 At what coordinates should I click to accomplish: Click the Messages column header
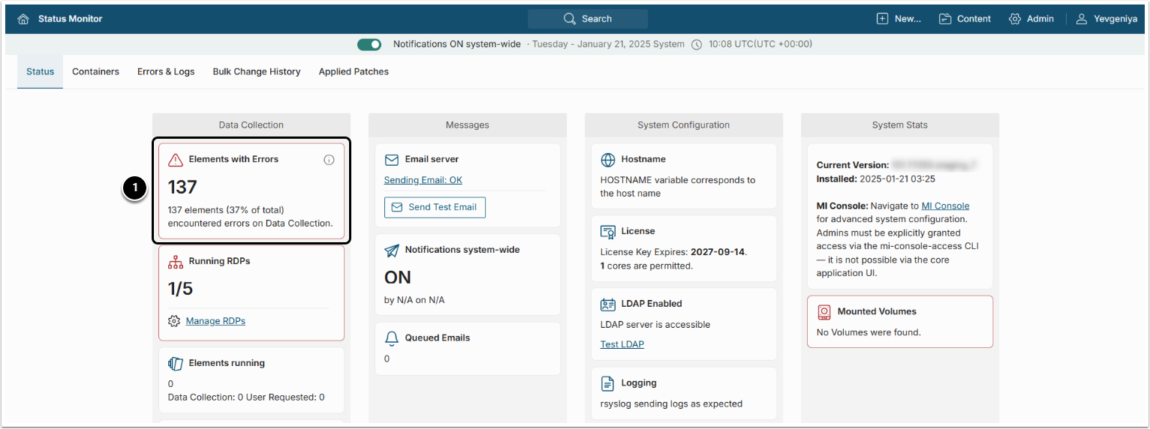(x=468, y=125)
